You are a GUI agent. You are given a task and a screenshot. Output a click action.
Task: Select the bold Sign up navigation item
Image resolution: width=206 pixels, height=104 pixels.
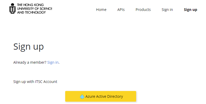click(x=190, y=10)
